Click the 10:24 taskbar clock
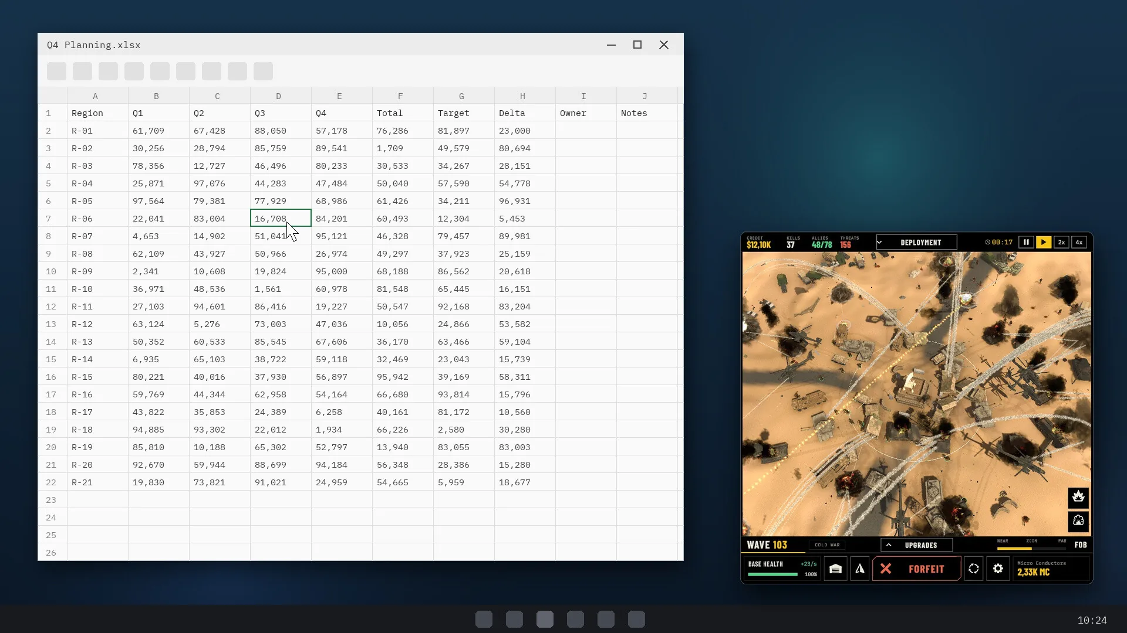The image size is (1127, 633). pos(1092,620)
